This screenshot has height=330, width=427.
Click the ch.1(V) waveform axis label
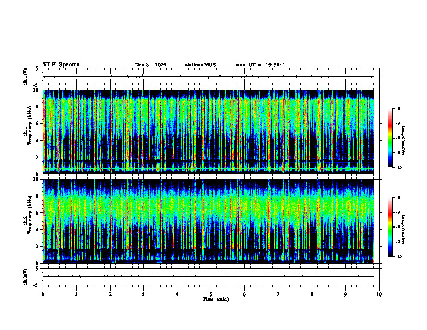pyautogui.click(x=26, y=77)
